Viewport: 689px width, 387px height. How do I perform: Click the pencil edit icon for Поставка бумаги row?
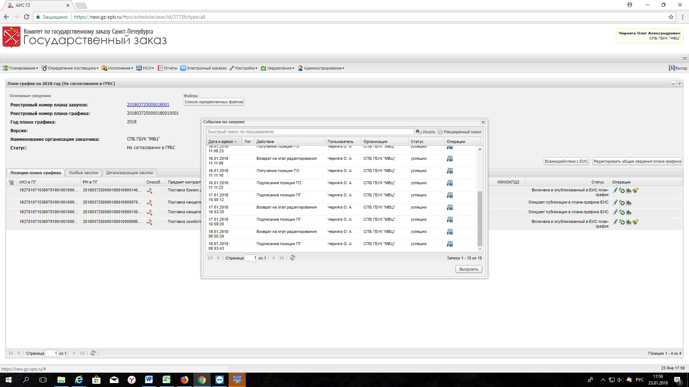coord(615,191)
